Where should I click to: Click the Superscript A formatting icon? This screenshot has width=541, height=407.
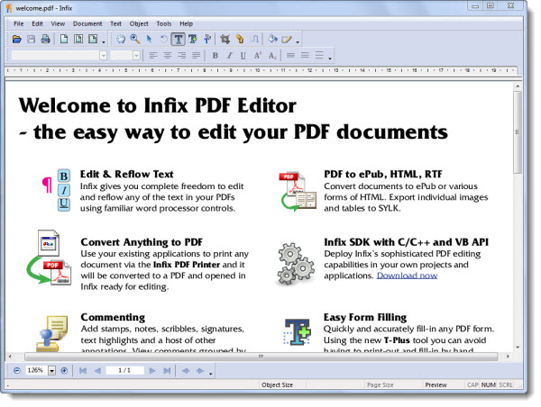coord(257,56)
